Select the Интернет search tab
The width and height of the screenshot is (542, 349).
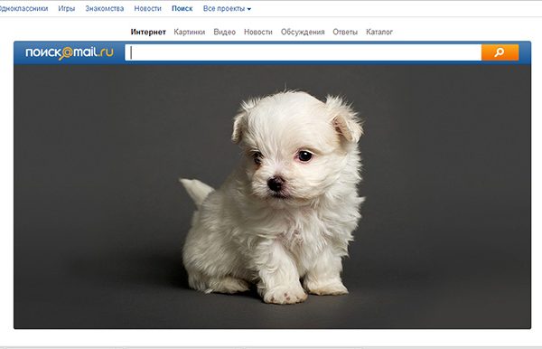[148, 33]
